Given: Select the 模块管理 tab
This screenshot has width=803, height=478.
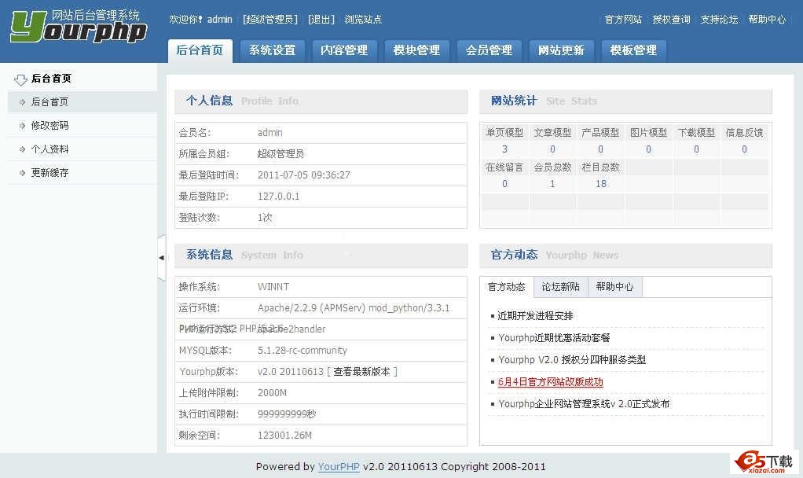Looking at the screenshot, I should (x=416, y=50).
